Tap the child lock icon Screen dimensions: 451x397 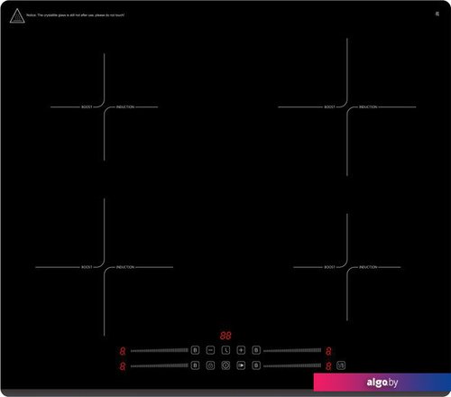(x=210, y=365)
